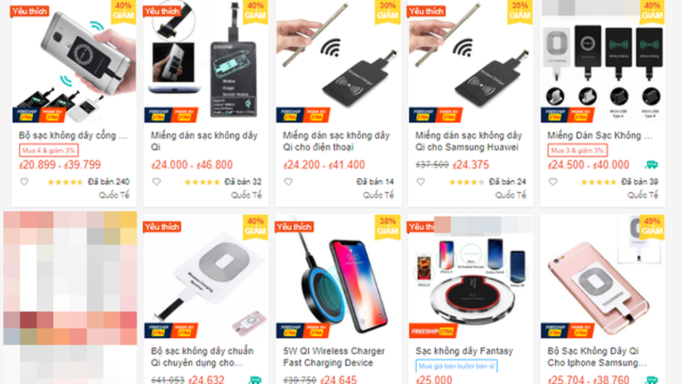The width and height of the screenshot is (682, 384).
Task: Click shipping truck icon beside ₫38.760 price
Action: pyautogui.click(x=651, y=380)
